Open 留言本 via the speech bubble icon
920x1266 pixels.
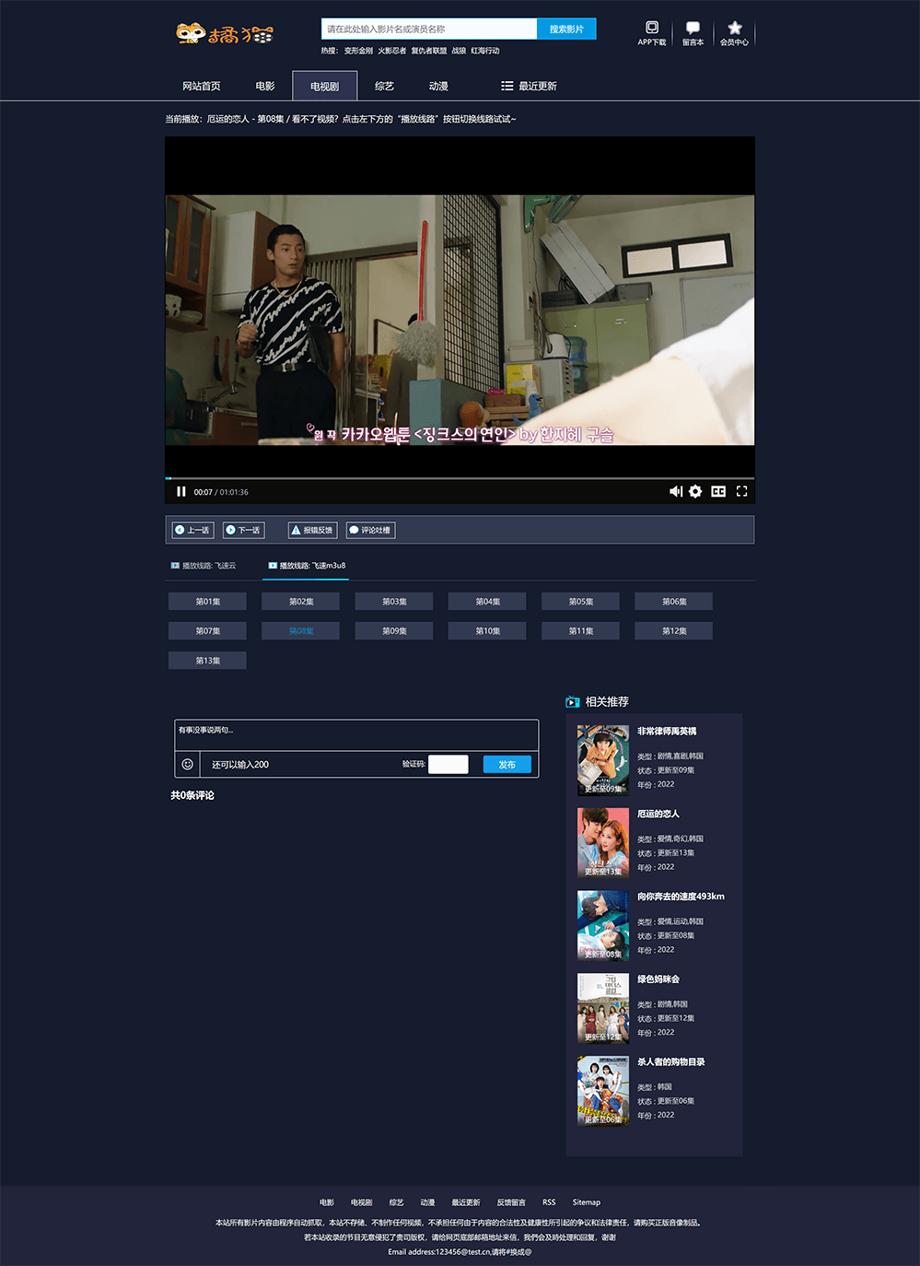click(692, 33)
